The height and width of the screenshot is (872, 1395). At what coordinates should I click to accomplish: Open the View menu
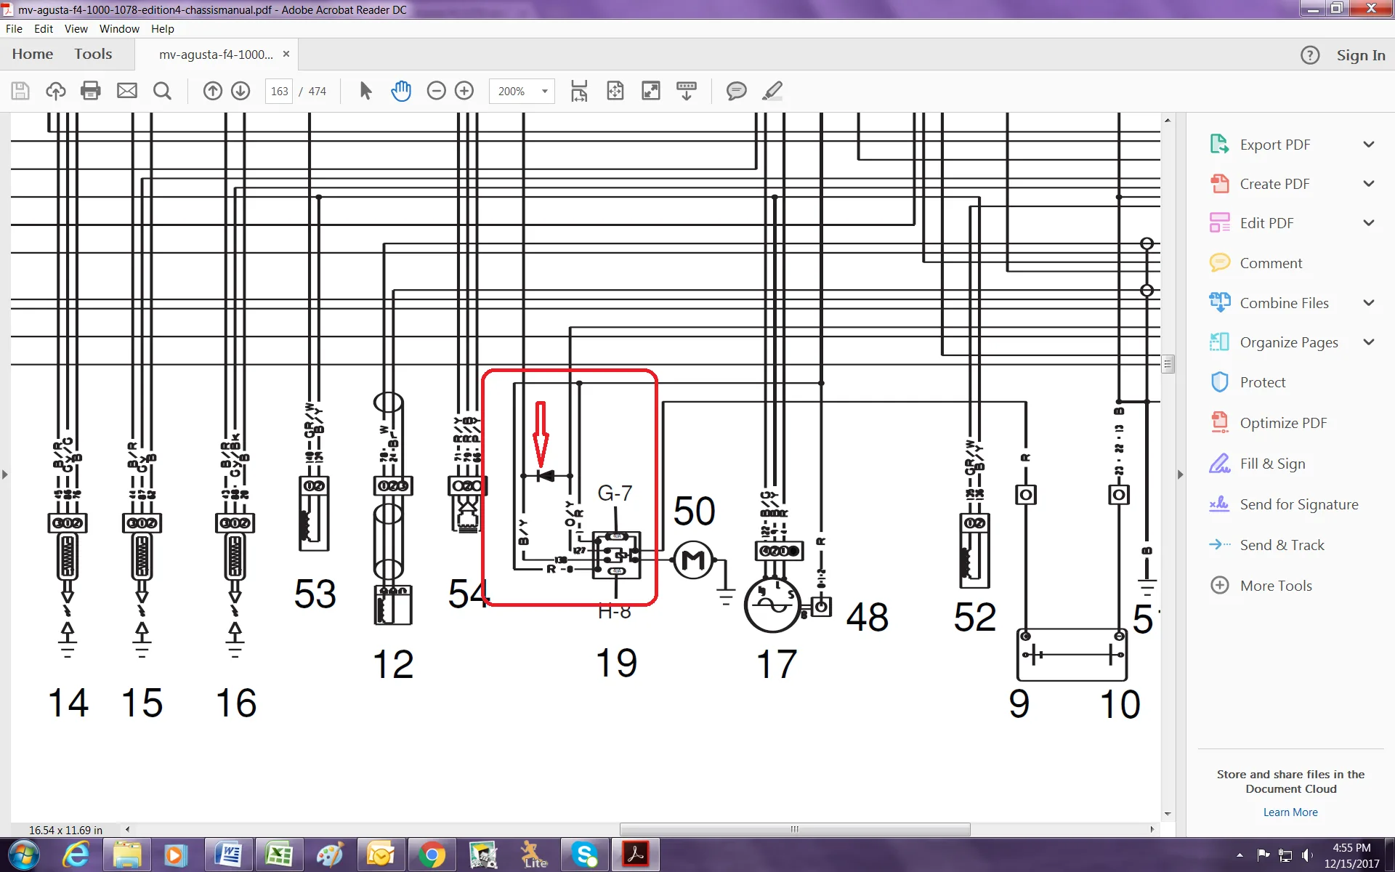click(x=76, y=29)
